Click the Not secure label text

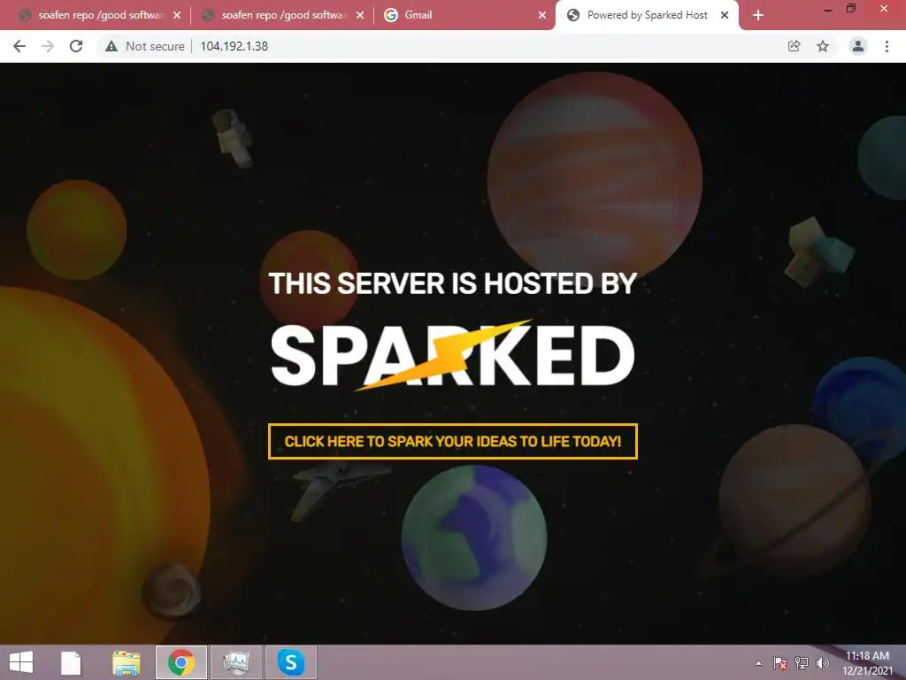tap(155, 46)
